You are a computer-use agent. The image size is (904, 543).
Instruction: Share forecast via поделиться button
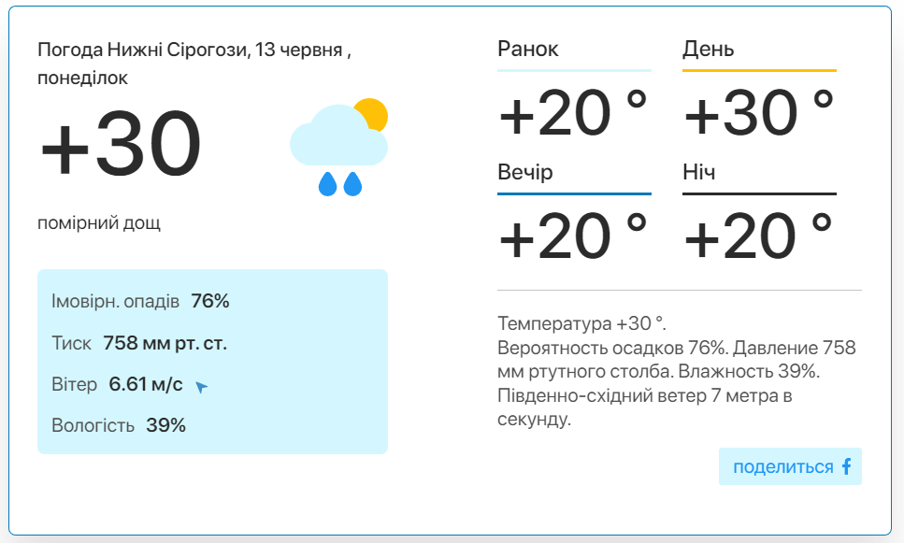790,466
